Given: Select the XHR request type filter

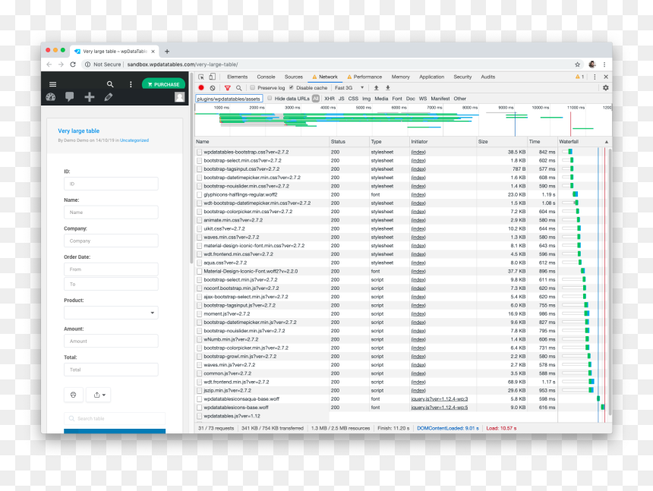Looking at the screenshot, I should pyautogui.click(x=330, y=99).
